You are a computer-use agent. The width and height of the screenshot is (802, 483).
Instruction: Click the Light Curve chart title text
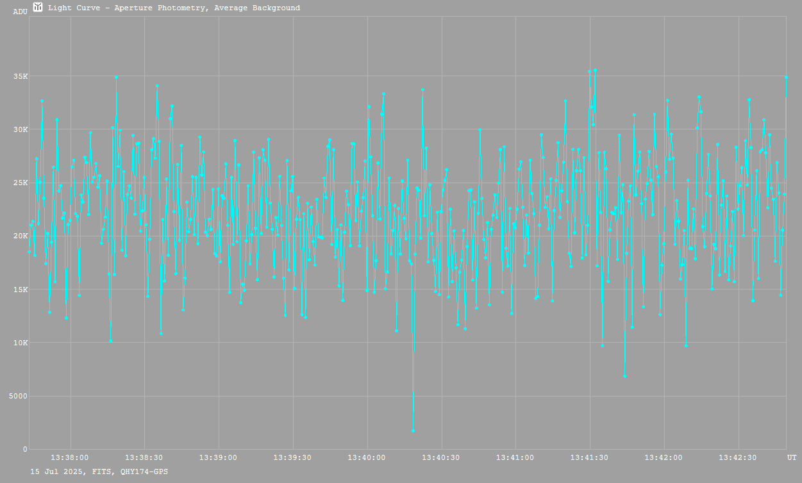174,8
